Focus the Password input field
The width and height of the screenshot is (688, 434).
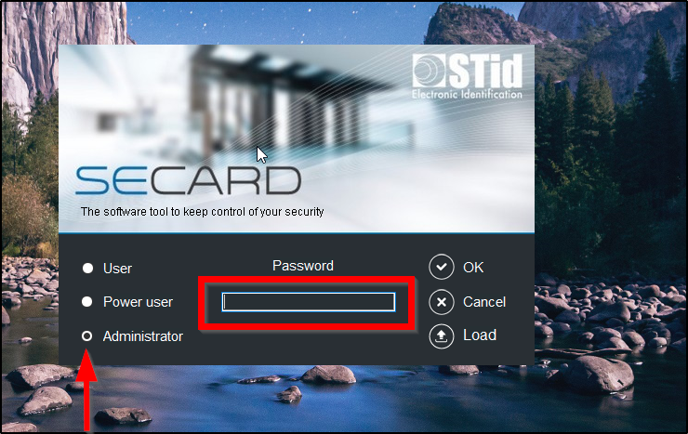pyautogui.click(x=309, y=302)
